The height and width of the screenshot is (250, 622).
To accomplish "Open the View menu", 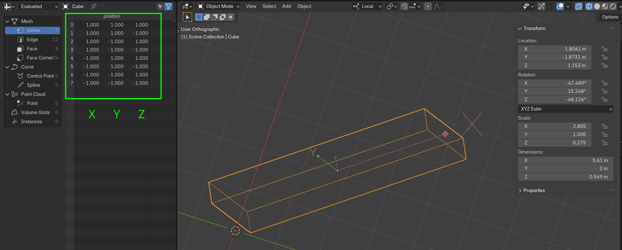I will (x=251, y=6).
